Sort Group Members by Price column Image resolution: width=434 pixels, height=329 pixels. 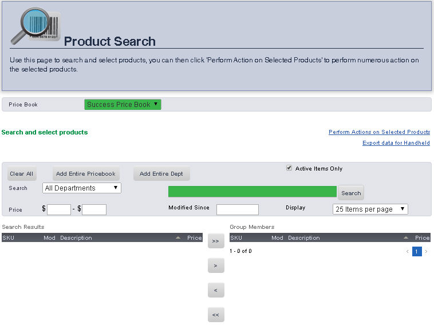pyautogui.click(x=422, y=237)
